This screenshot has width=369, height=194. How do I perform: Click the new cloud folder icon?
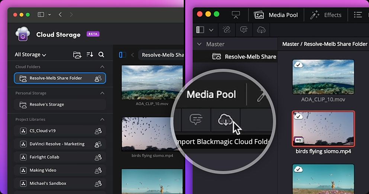pos(77,55)
